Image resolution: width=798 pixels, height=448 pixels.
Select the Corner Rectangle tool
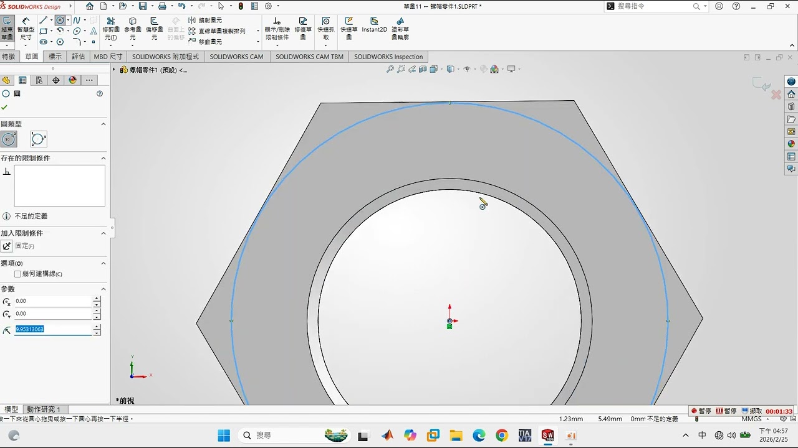[x=43, y=31]
